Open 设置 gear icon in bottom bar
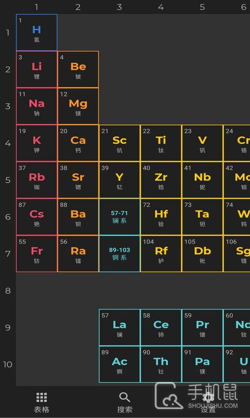This screenshot has width=250, height=418. 208,398
